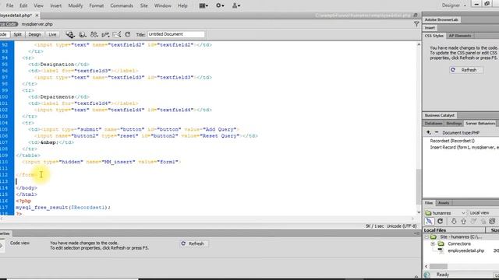Open the Local view dropdown
This screenshot has height=280, width=499.
(x=483, y=212)
